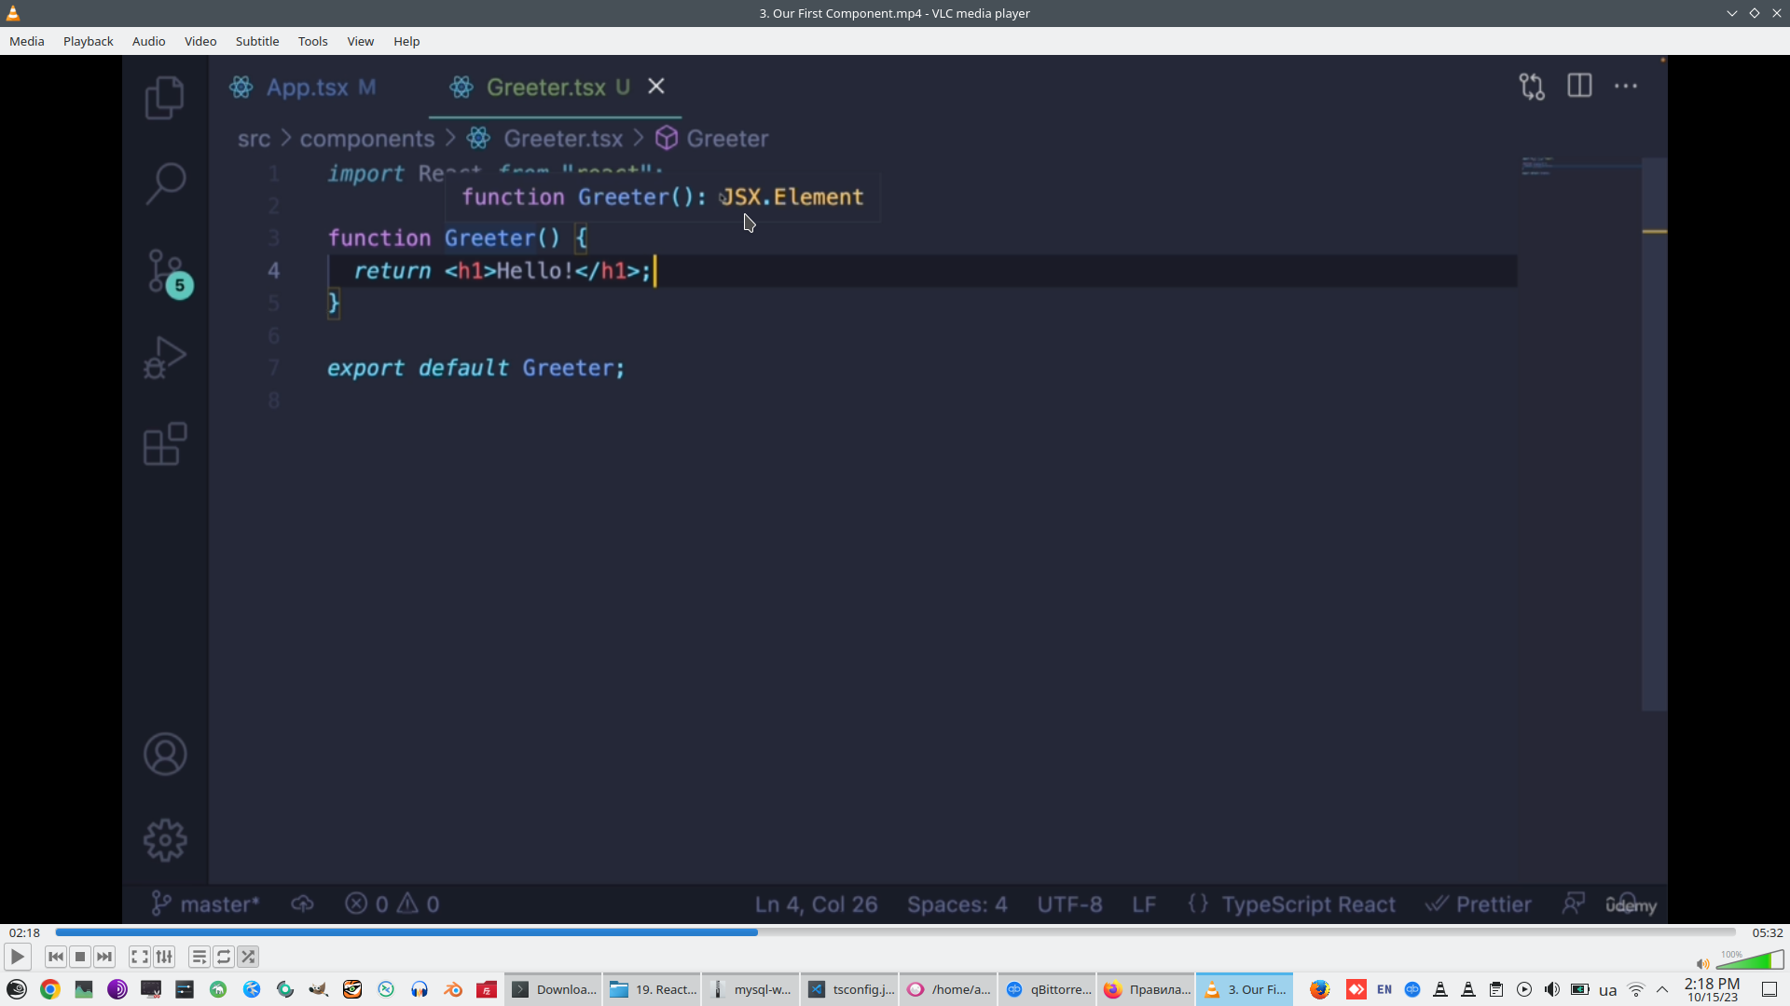Toggle random shuffle playback
This screenshot has height=1006, width=1790.
coord(248,957)
